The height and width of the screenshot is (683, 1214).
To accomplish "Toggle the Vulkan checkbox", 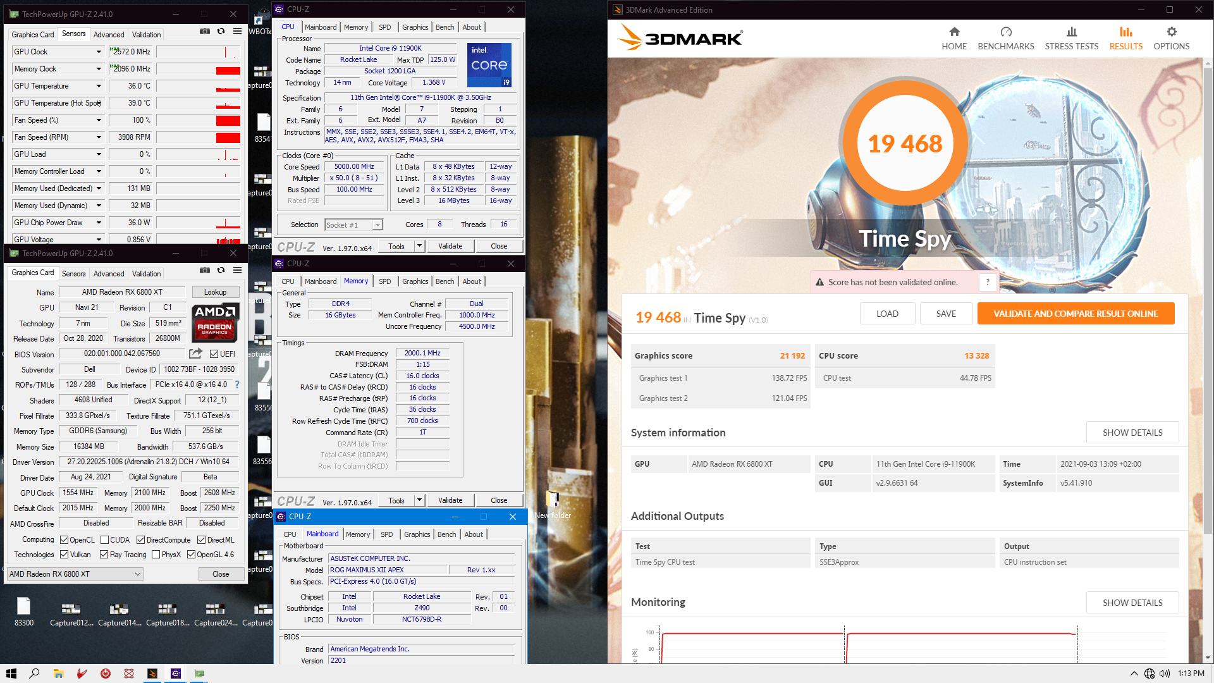I will 64,554.
